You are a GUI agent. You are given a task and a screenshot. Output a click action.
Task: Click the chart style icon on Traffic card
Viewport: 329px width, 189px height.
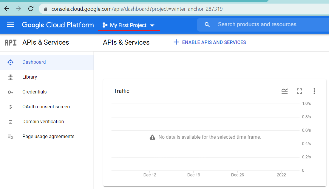[x=285, y=91]
